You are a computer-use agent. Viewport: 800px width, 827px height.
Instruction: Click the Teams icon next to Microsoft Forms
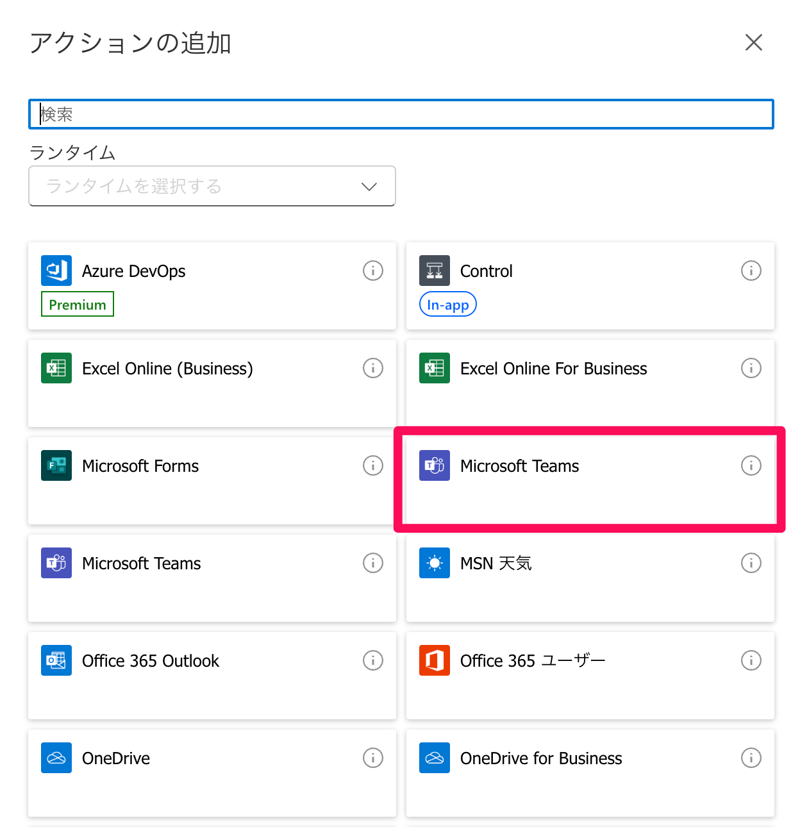435,465
